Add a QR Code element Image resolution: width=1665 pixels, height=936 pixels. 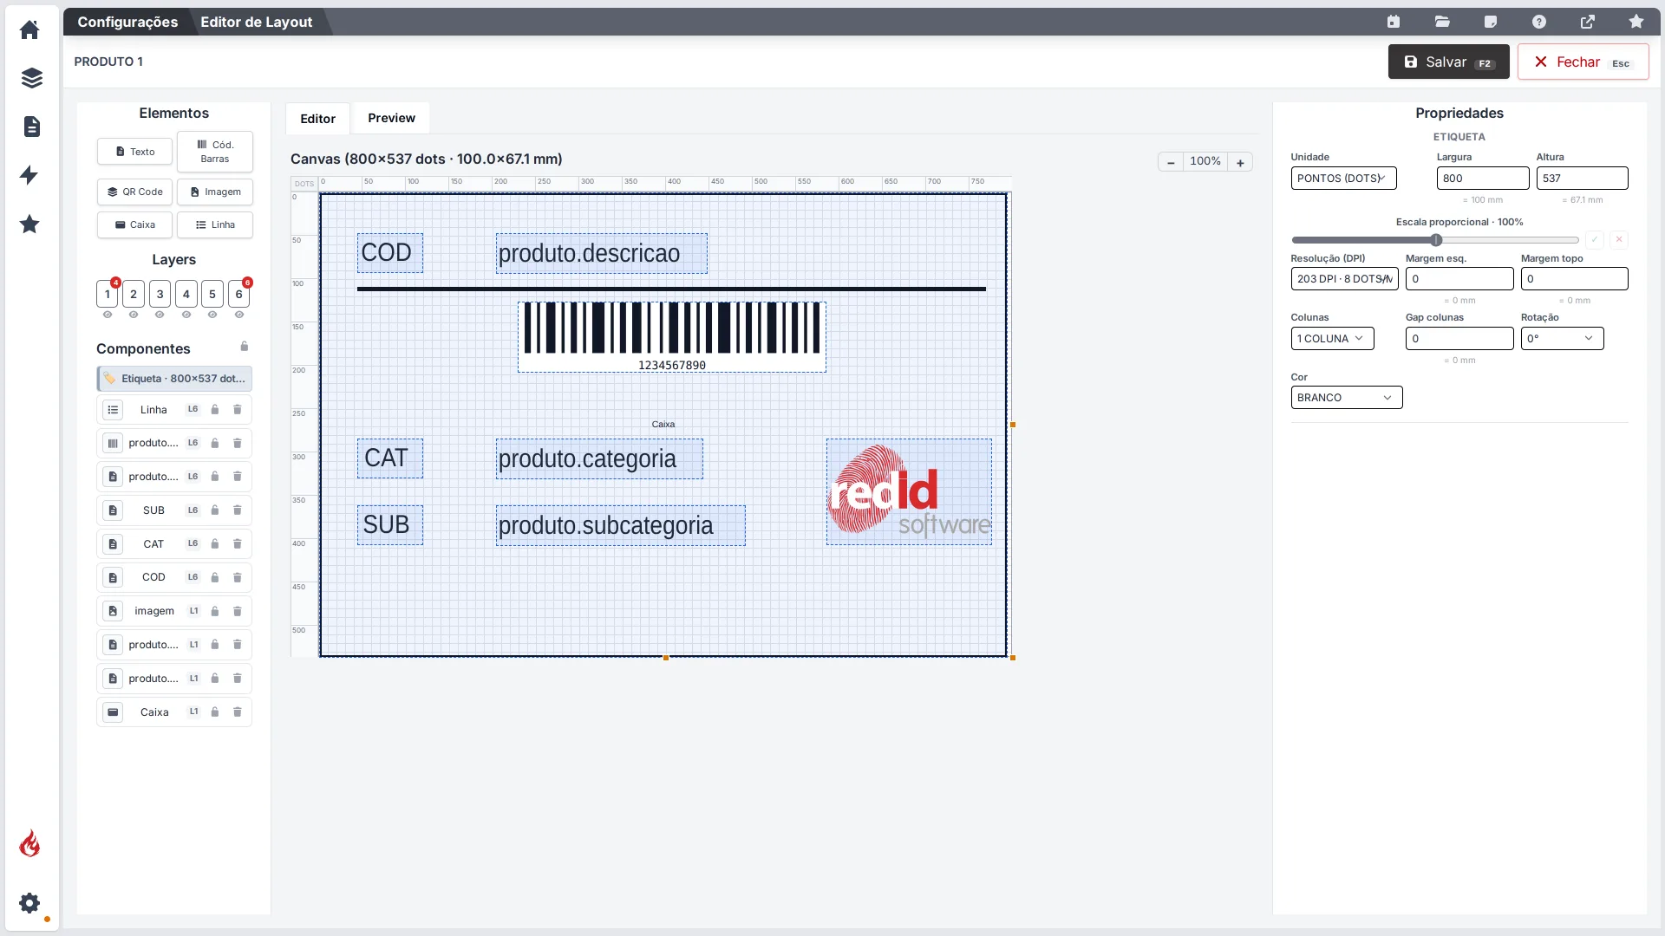coord(134,192)
